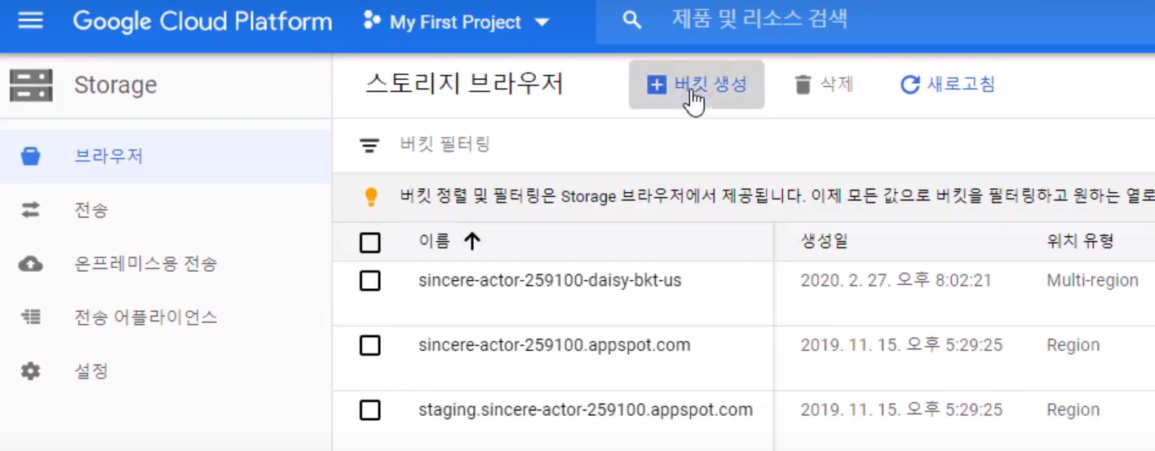Image resolution: width=1155 pixels, height=451 pixels.
Task: Toggle the select-all checkbox in table header
Action: pyautogui.click(x=370, y=242)
